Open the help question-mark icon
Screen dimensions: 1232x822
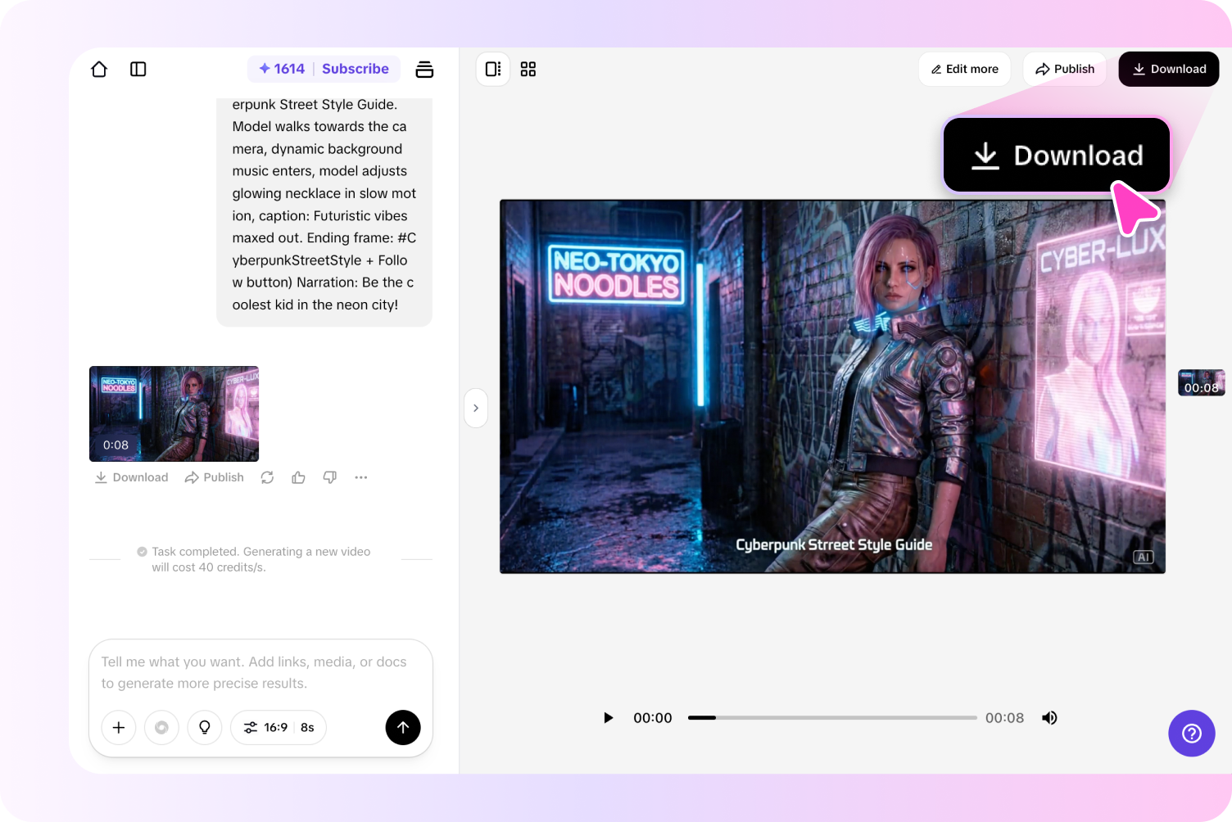(1191, 734)
